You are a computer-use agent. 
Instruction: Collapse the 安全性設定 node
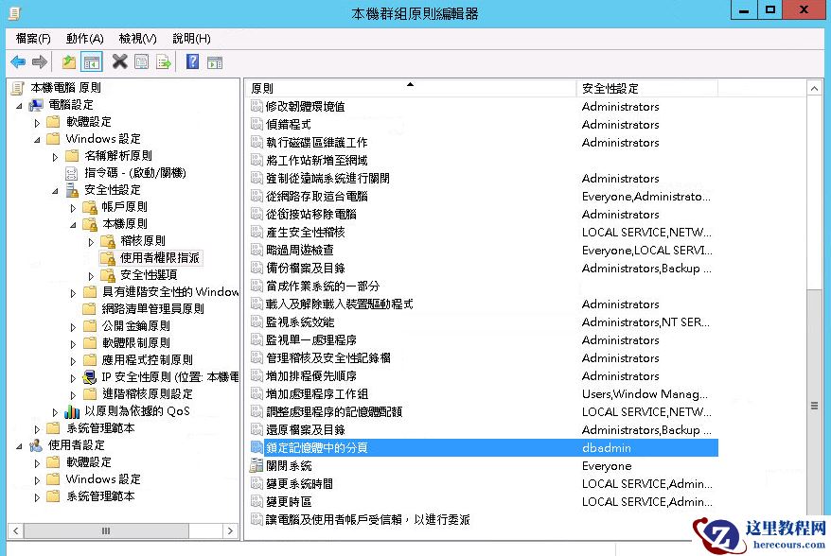55,191
